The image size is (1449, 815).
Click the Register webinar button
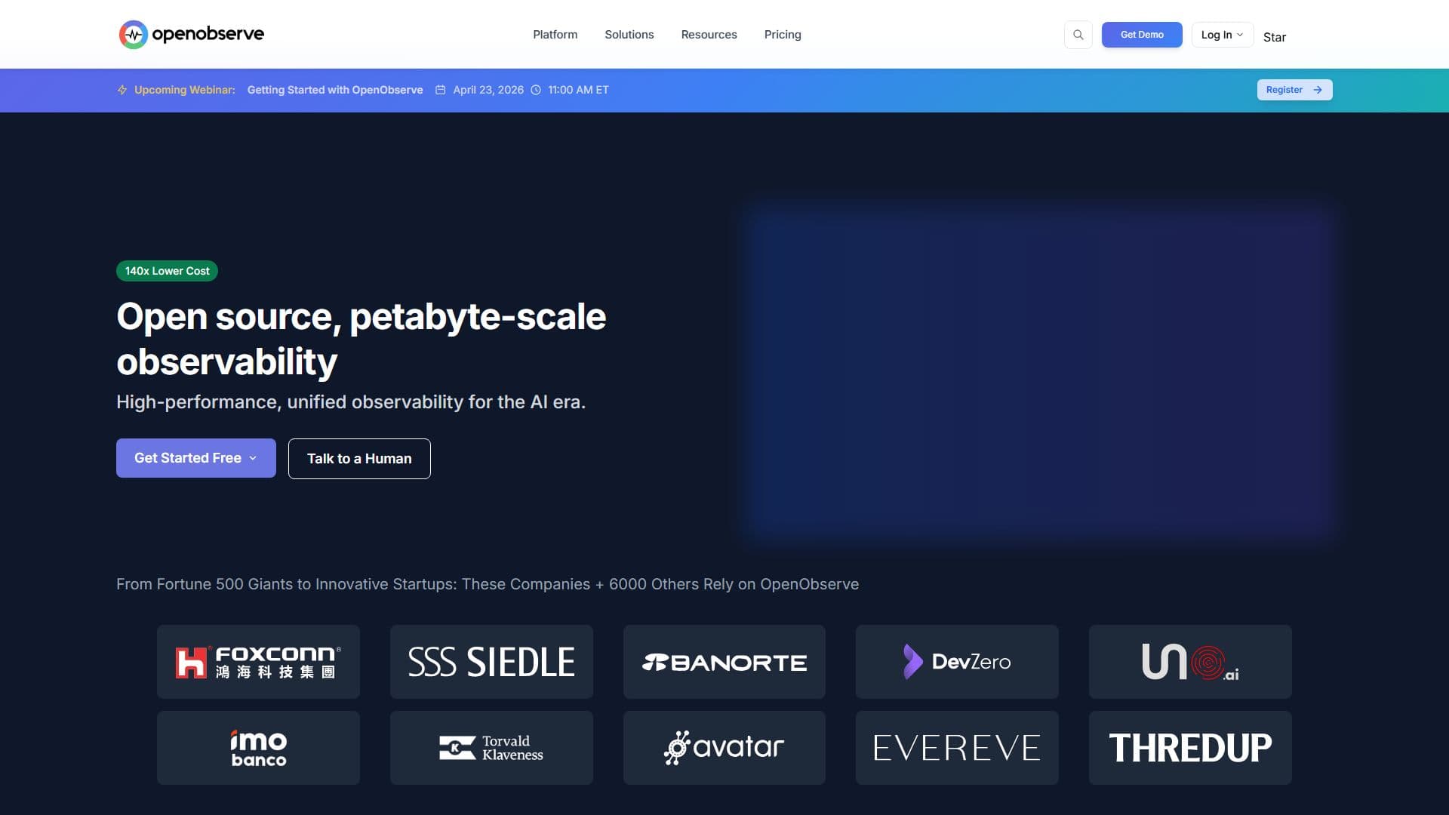(1294, 90)
